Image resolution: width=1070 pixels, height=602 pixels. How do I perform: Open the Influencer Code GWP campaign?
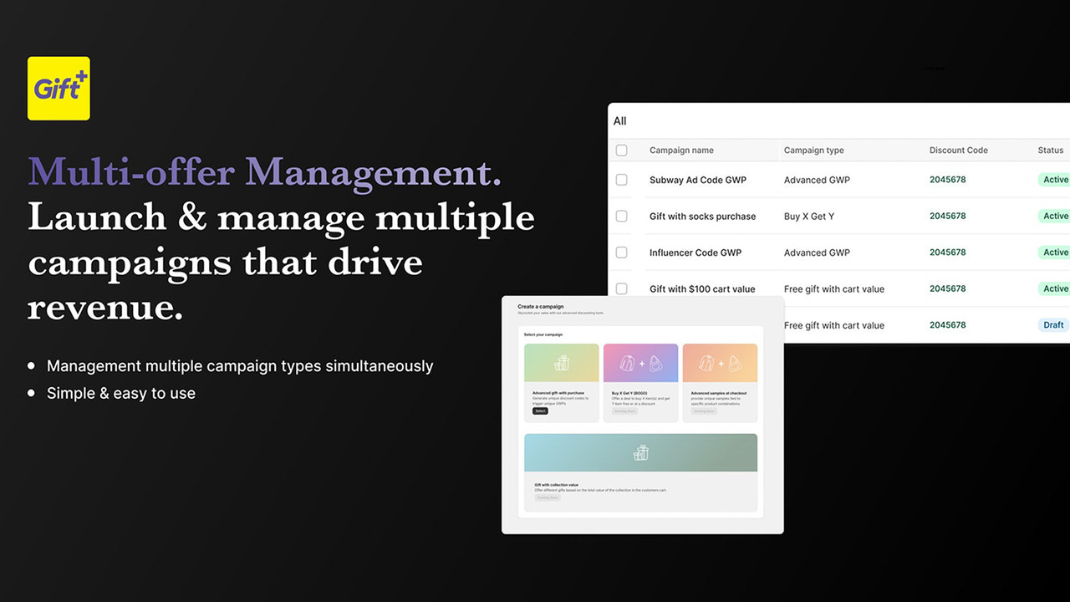pyautogui.click(x=695, y=253)
